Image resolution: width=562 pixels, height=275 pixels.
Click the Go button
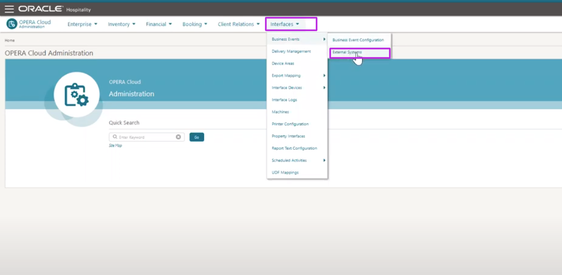coord(197,137)
